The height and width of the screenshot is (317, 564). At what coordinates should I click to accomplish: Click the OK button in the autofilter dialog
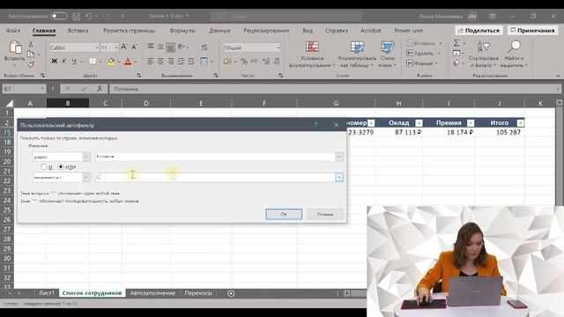[284, 214]
